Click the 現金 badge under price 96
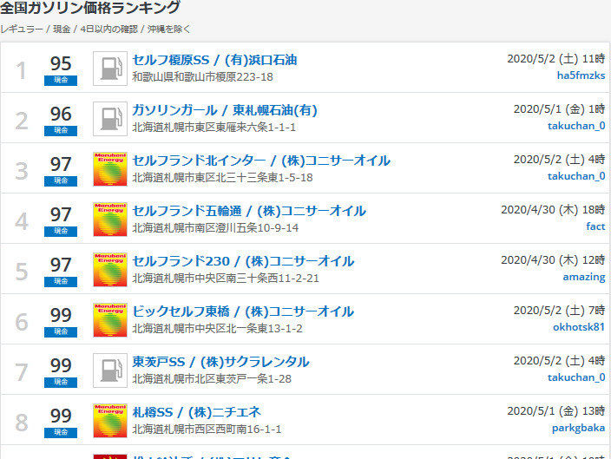Viewport: 611px width, 459px height. coord(61,130)
